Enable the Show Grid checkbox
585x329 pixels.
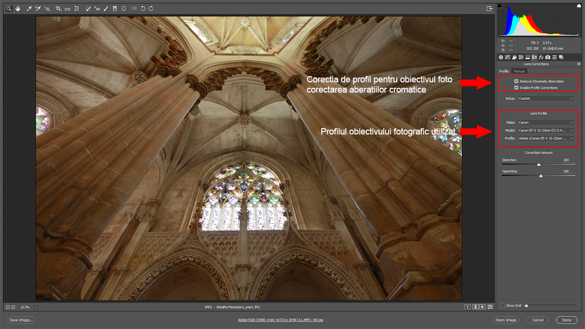503,306
